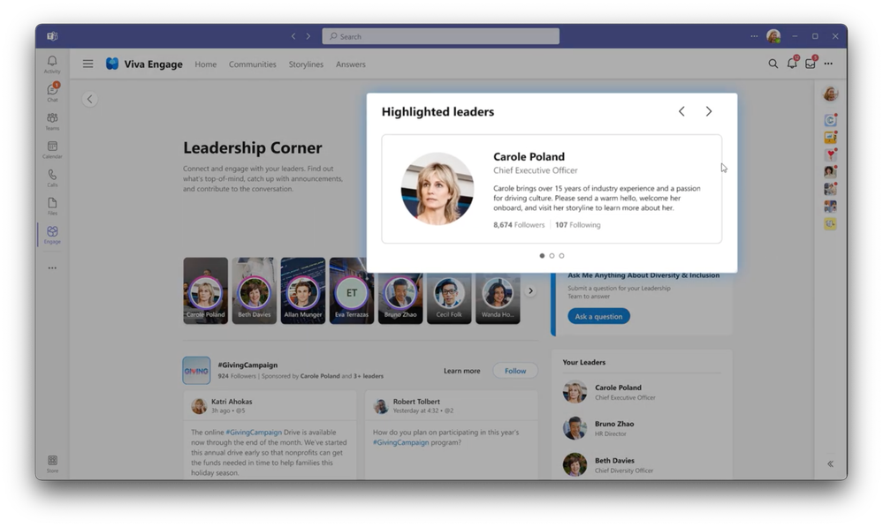
Task: Open Carole Poland's name in highlighted card
Action: pyautogui.click(x=529, y=156)
